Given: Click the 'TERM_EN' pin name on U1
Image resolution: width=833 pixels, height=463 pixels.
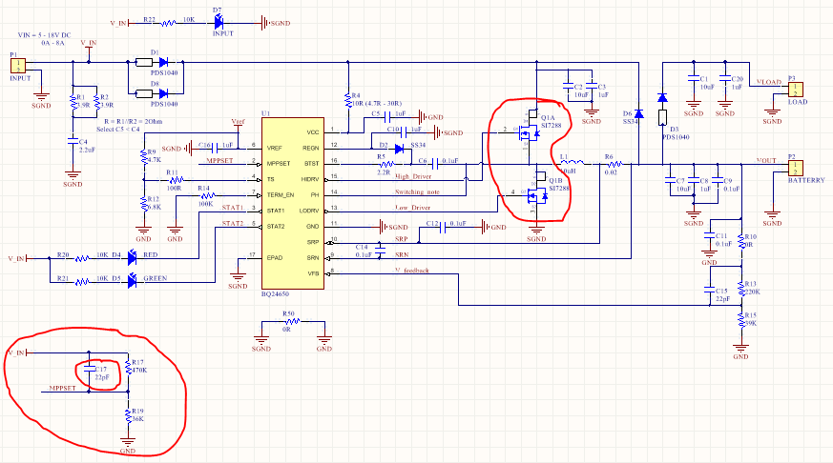Looking at the screenshot, I should point(281,195).
